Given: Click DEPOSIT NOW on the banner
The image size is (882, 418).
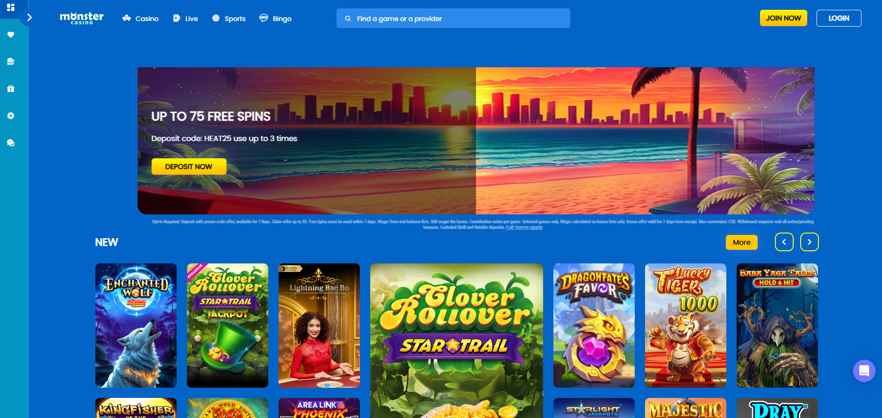Looking at the screenshot, I should click(x=189, y=167).
